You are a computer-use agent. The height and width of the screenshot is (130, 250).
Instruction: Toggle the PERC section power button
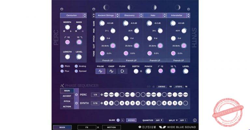click(x=62, y=9)
